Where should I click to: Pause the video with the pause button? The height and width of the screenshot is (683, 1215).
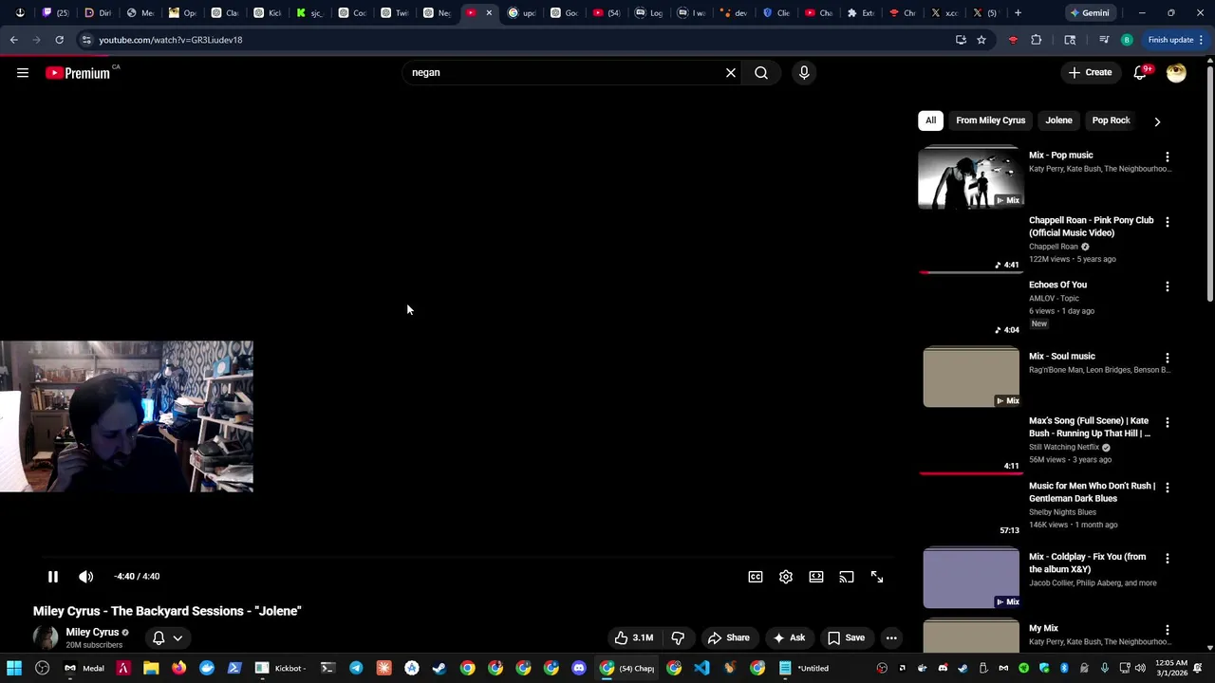[53, 577]
